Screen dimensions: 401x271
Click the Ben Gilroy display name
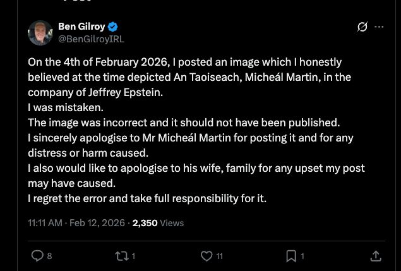coord(81,27)
